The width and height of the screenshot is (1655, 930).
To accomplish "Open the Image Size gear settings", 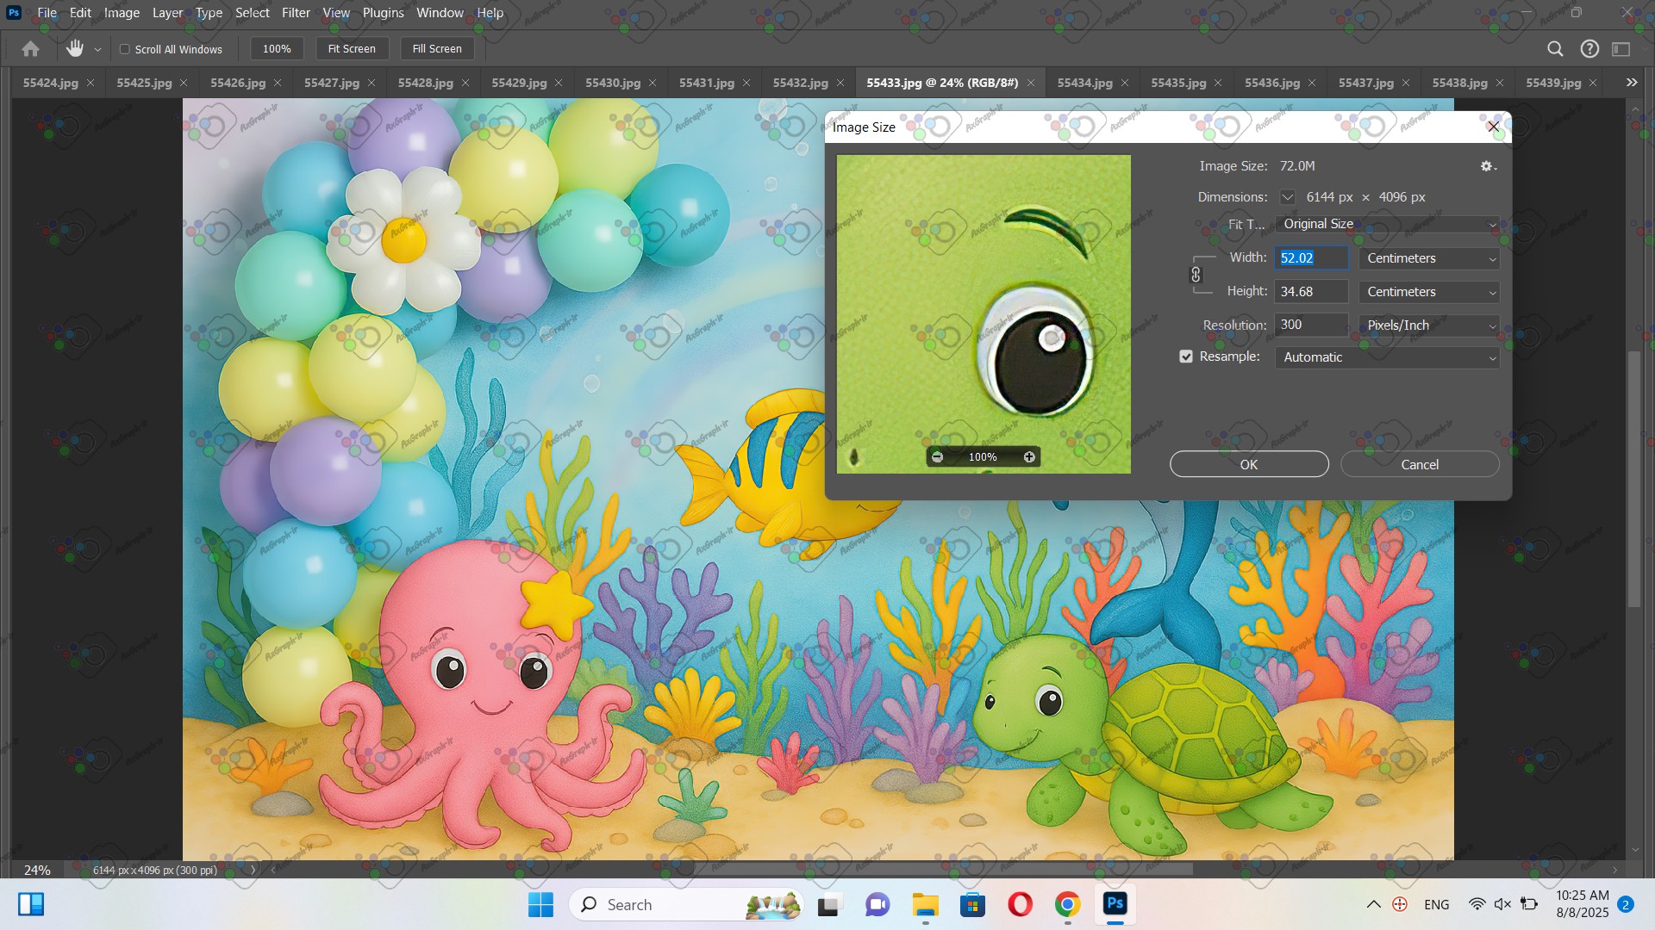I will coord(1487,166).
